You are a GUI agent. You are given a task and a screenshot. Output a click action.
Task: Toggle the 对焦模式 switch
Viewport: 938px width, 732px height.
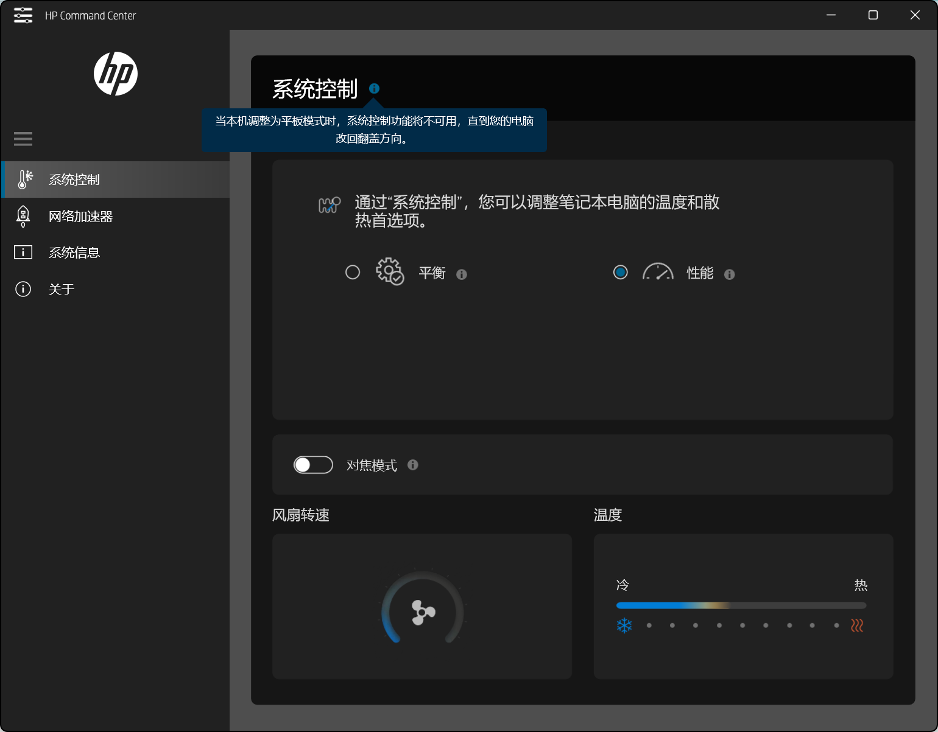pyautogui.click(x=313, y=465)
